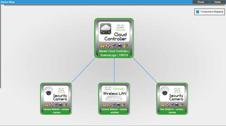
Task: Click wrench icon on Camera Network wireless node
Action: [123, 105]
